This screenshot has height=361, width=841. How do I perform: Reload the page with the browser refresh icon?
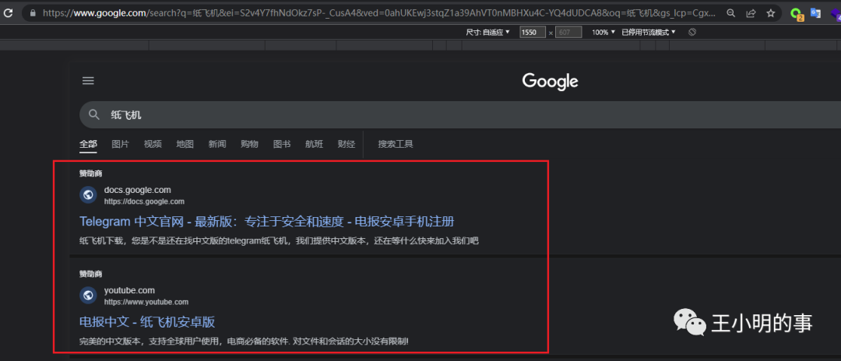[8, 13]
